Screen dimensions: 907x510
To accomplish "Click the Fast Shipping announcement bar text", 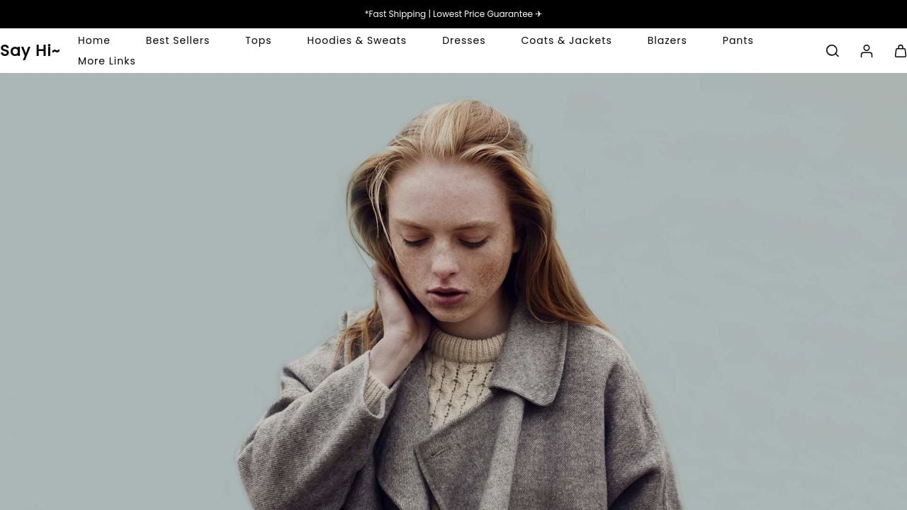I will [453, 14].
